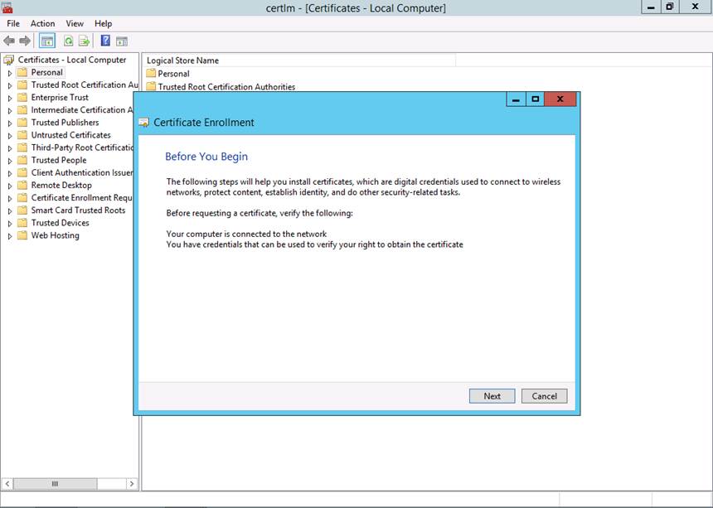This screenshot has width=713, height=508.
Task: Click Next in Certificate Enrollment wizard
Action: click(x=492, y=396)
